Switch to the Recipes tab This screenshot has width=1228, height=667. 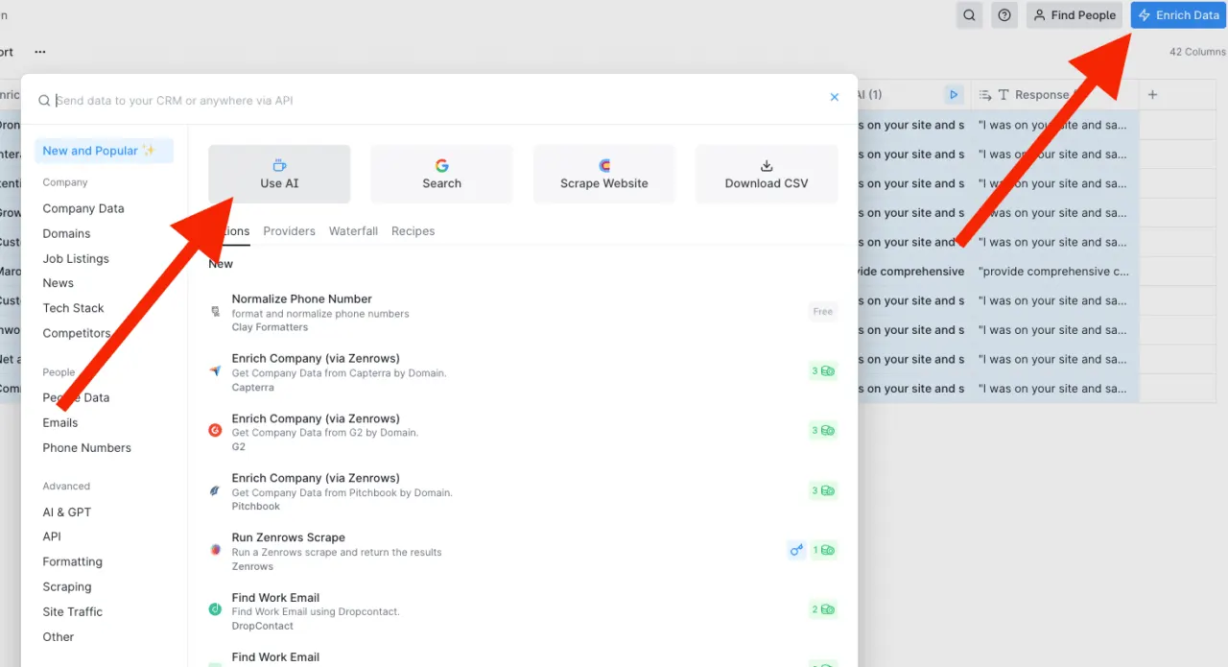tap(413, 231)
